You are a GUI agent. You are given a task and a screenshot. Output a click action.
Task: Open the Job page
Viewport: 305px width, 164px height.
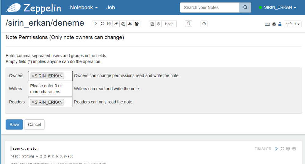pyautogui.click(x=111, y=8)
